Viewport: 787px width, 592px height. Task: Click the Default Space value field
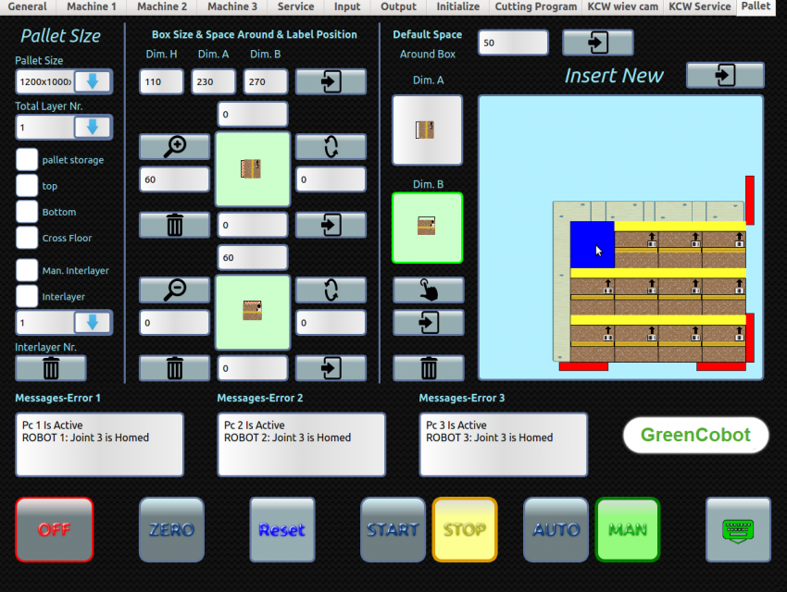coord(513,43)
